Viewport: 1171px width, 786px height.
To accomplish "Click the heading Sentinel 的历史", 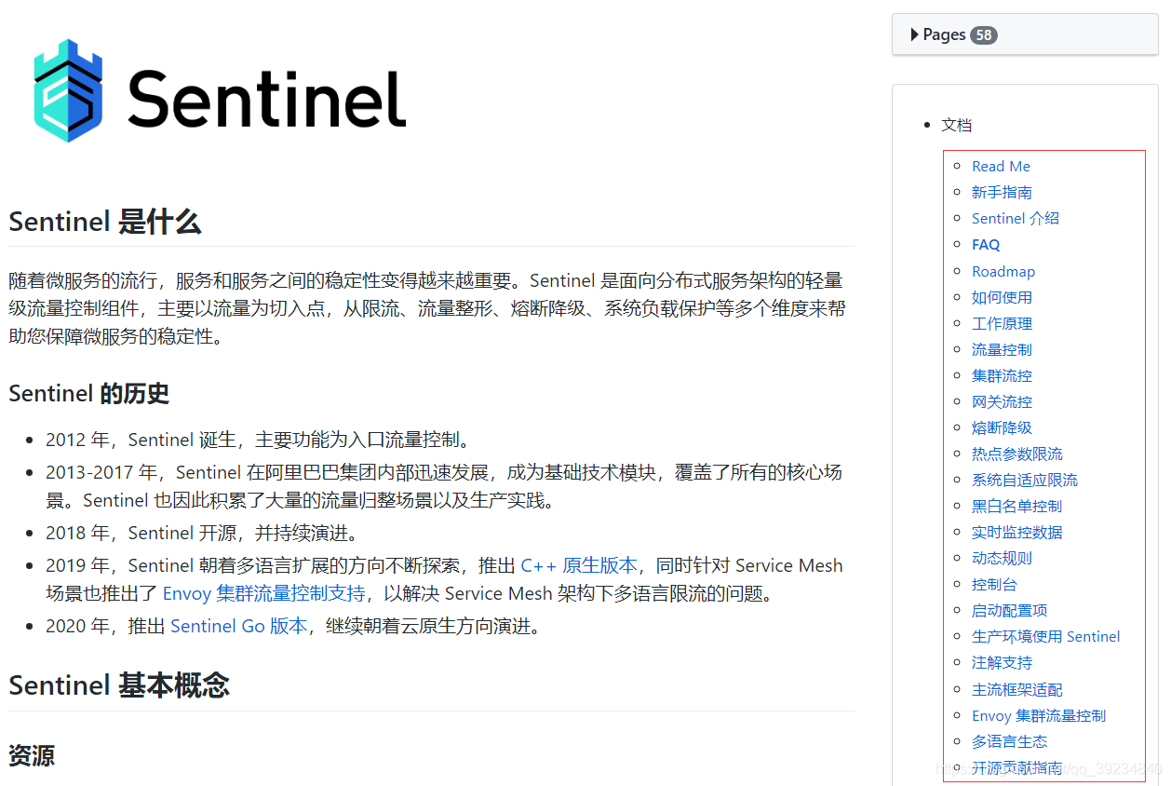I will coord(88,393).
